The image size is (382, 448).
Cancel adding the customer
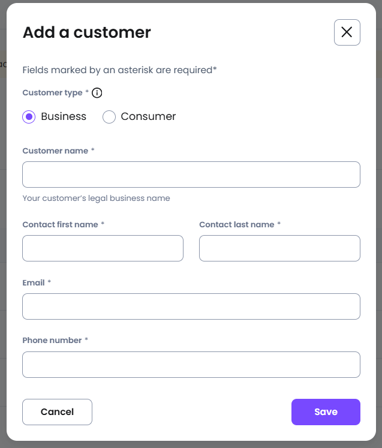pyautogui.click(x=57, y=412)
